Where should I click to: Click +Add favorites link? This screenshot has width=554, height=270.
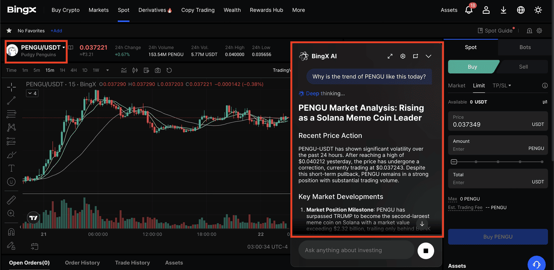(56, 31)
